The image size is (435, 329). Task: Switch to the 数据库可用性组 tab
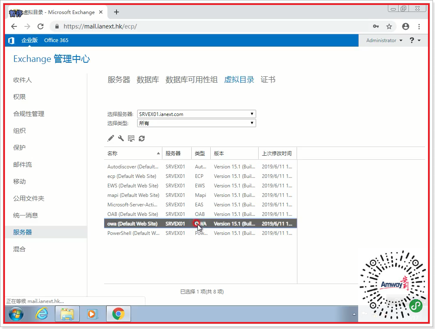(x=191, y=80)
